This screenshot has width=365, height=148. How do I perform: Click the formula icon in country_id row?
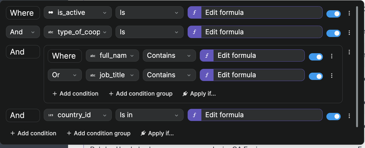[x=194, y=115]
